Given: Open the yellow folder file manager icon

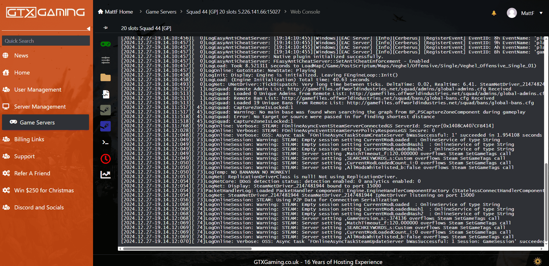Looking at the screenshot, I should click(105, 77).
